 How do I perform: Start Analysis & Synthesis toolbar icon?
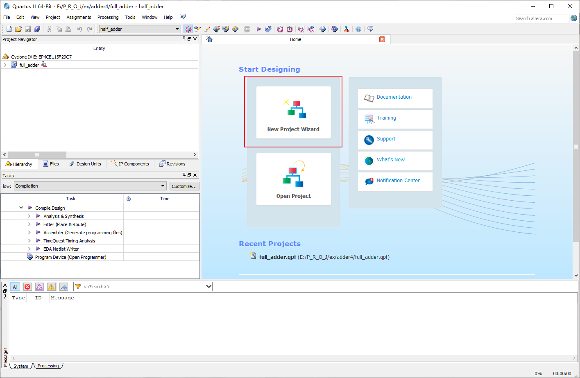[268, 29]
